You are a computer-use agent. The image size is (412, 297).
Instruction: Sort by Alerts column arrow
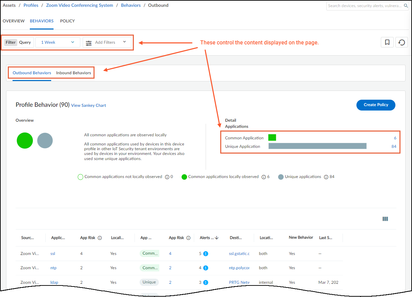(x=217, y=238)
